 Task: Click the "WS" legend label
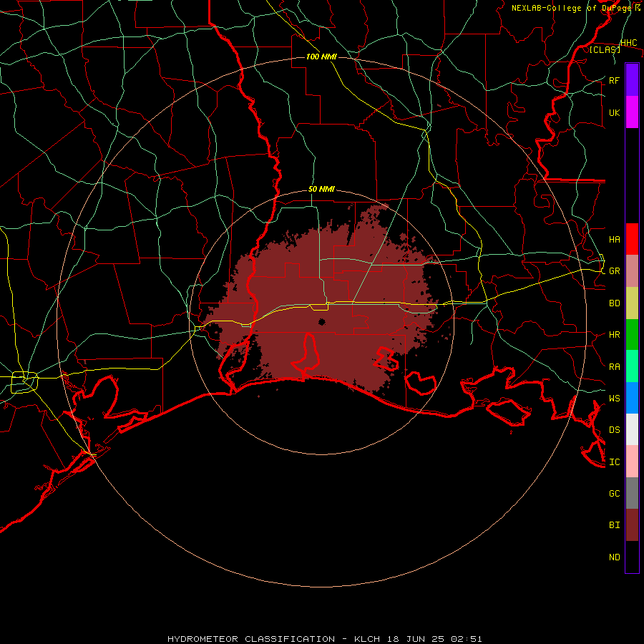click(615, 399)
